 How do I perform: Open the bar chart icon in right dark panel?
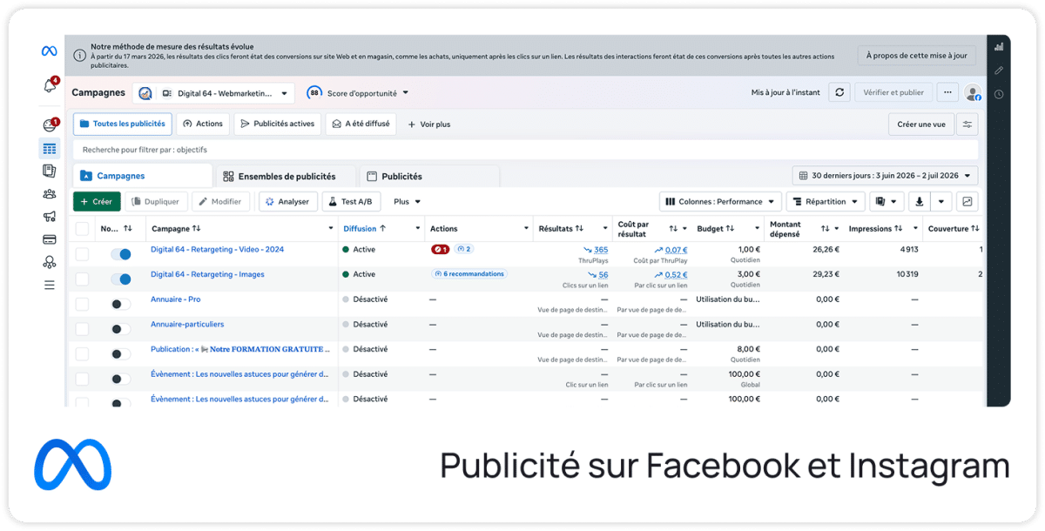coord(999,48)
